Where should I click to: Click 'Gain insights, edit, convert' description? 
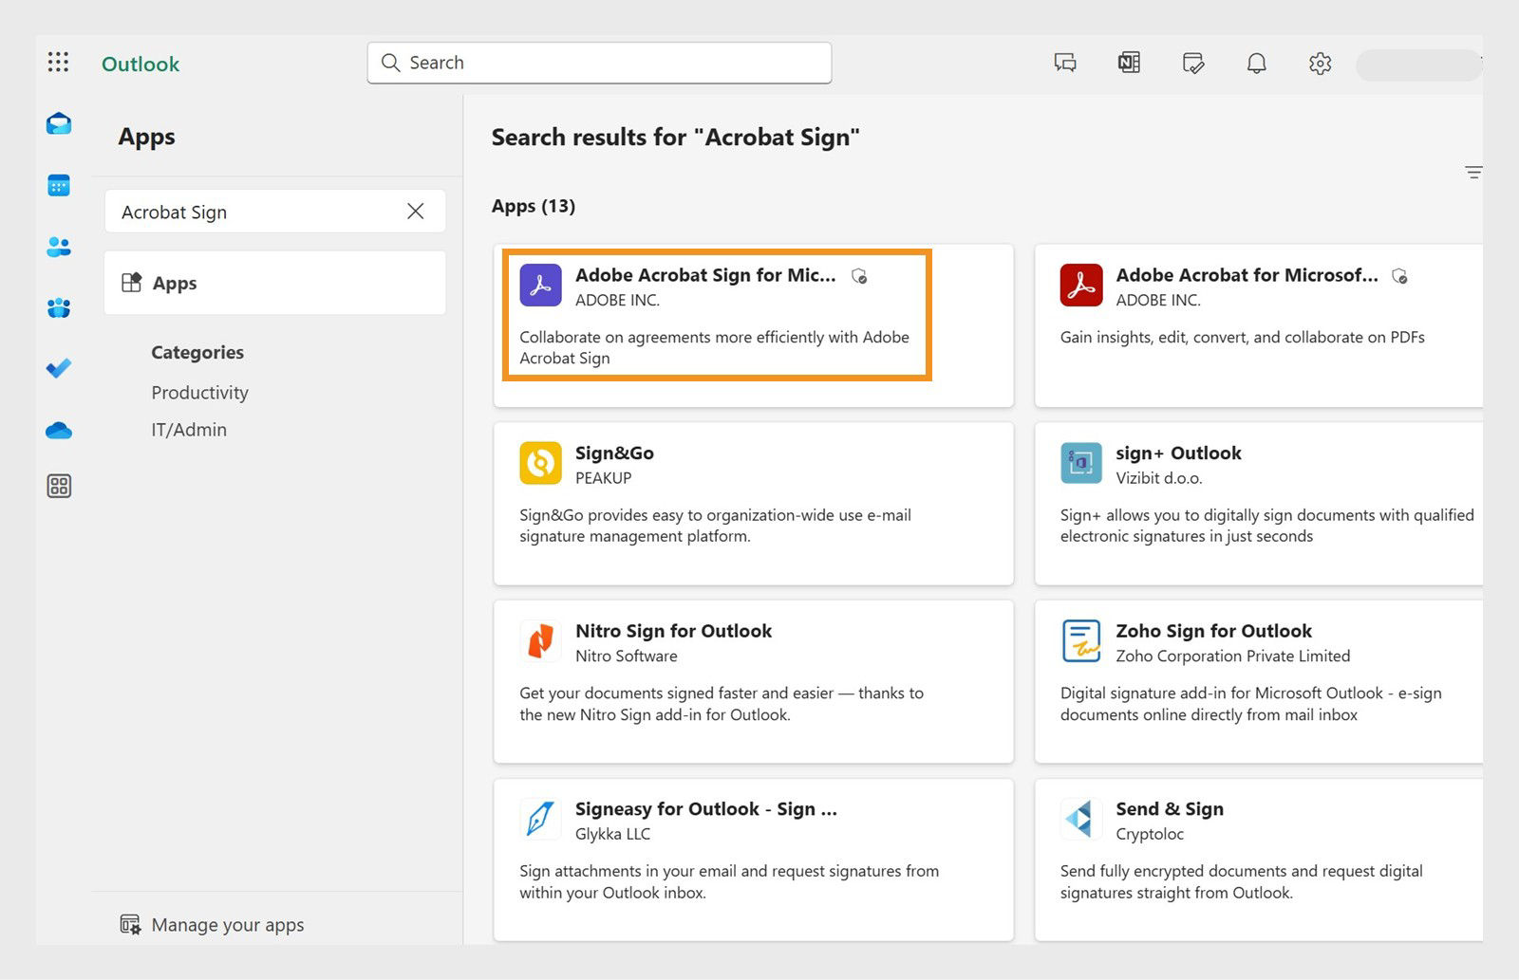[1243, 337]
